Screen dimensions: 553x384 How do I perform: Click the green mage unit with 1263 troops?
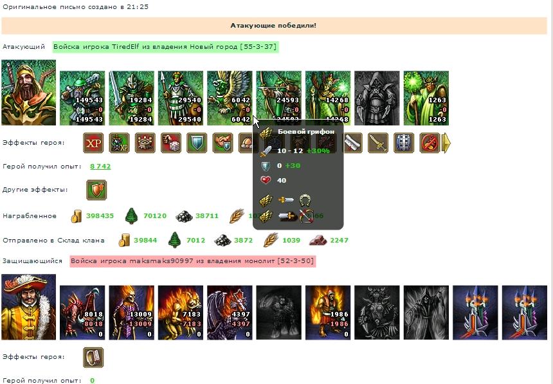point(426,98)
